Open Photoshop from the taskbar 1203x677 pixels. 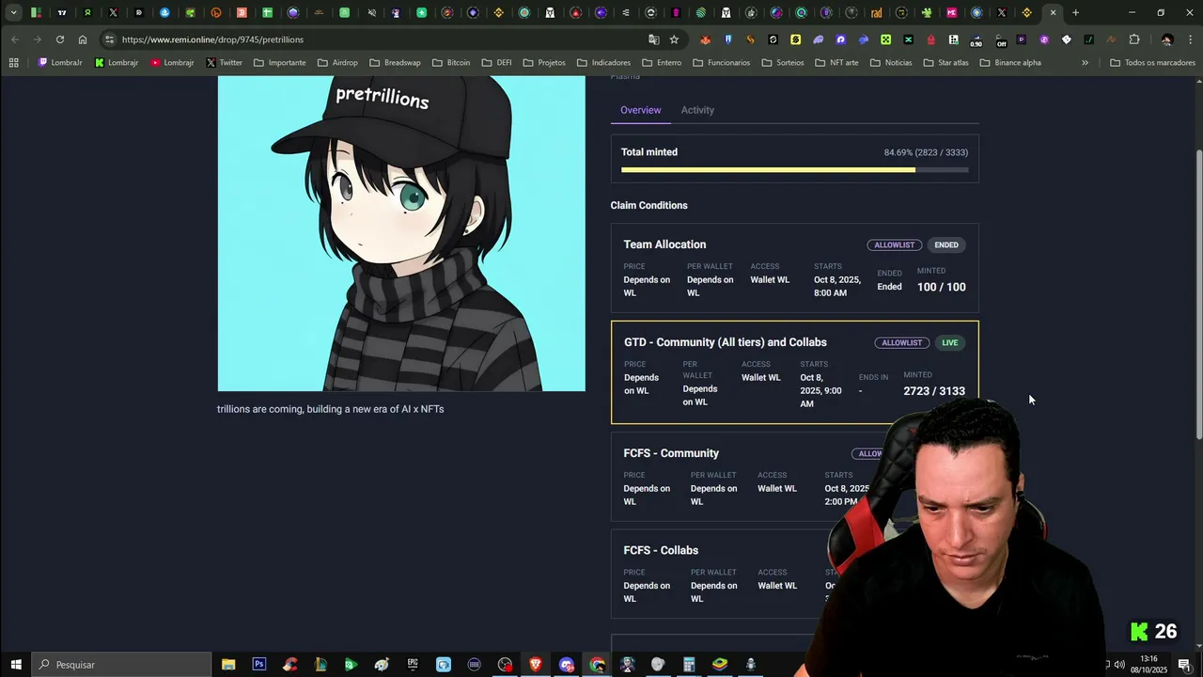258,665
